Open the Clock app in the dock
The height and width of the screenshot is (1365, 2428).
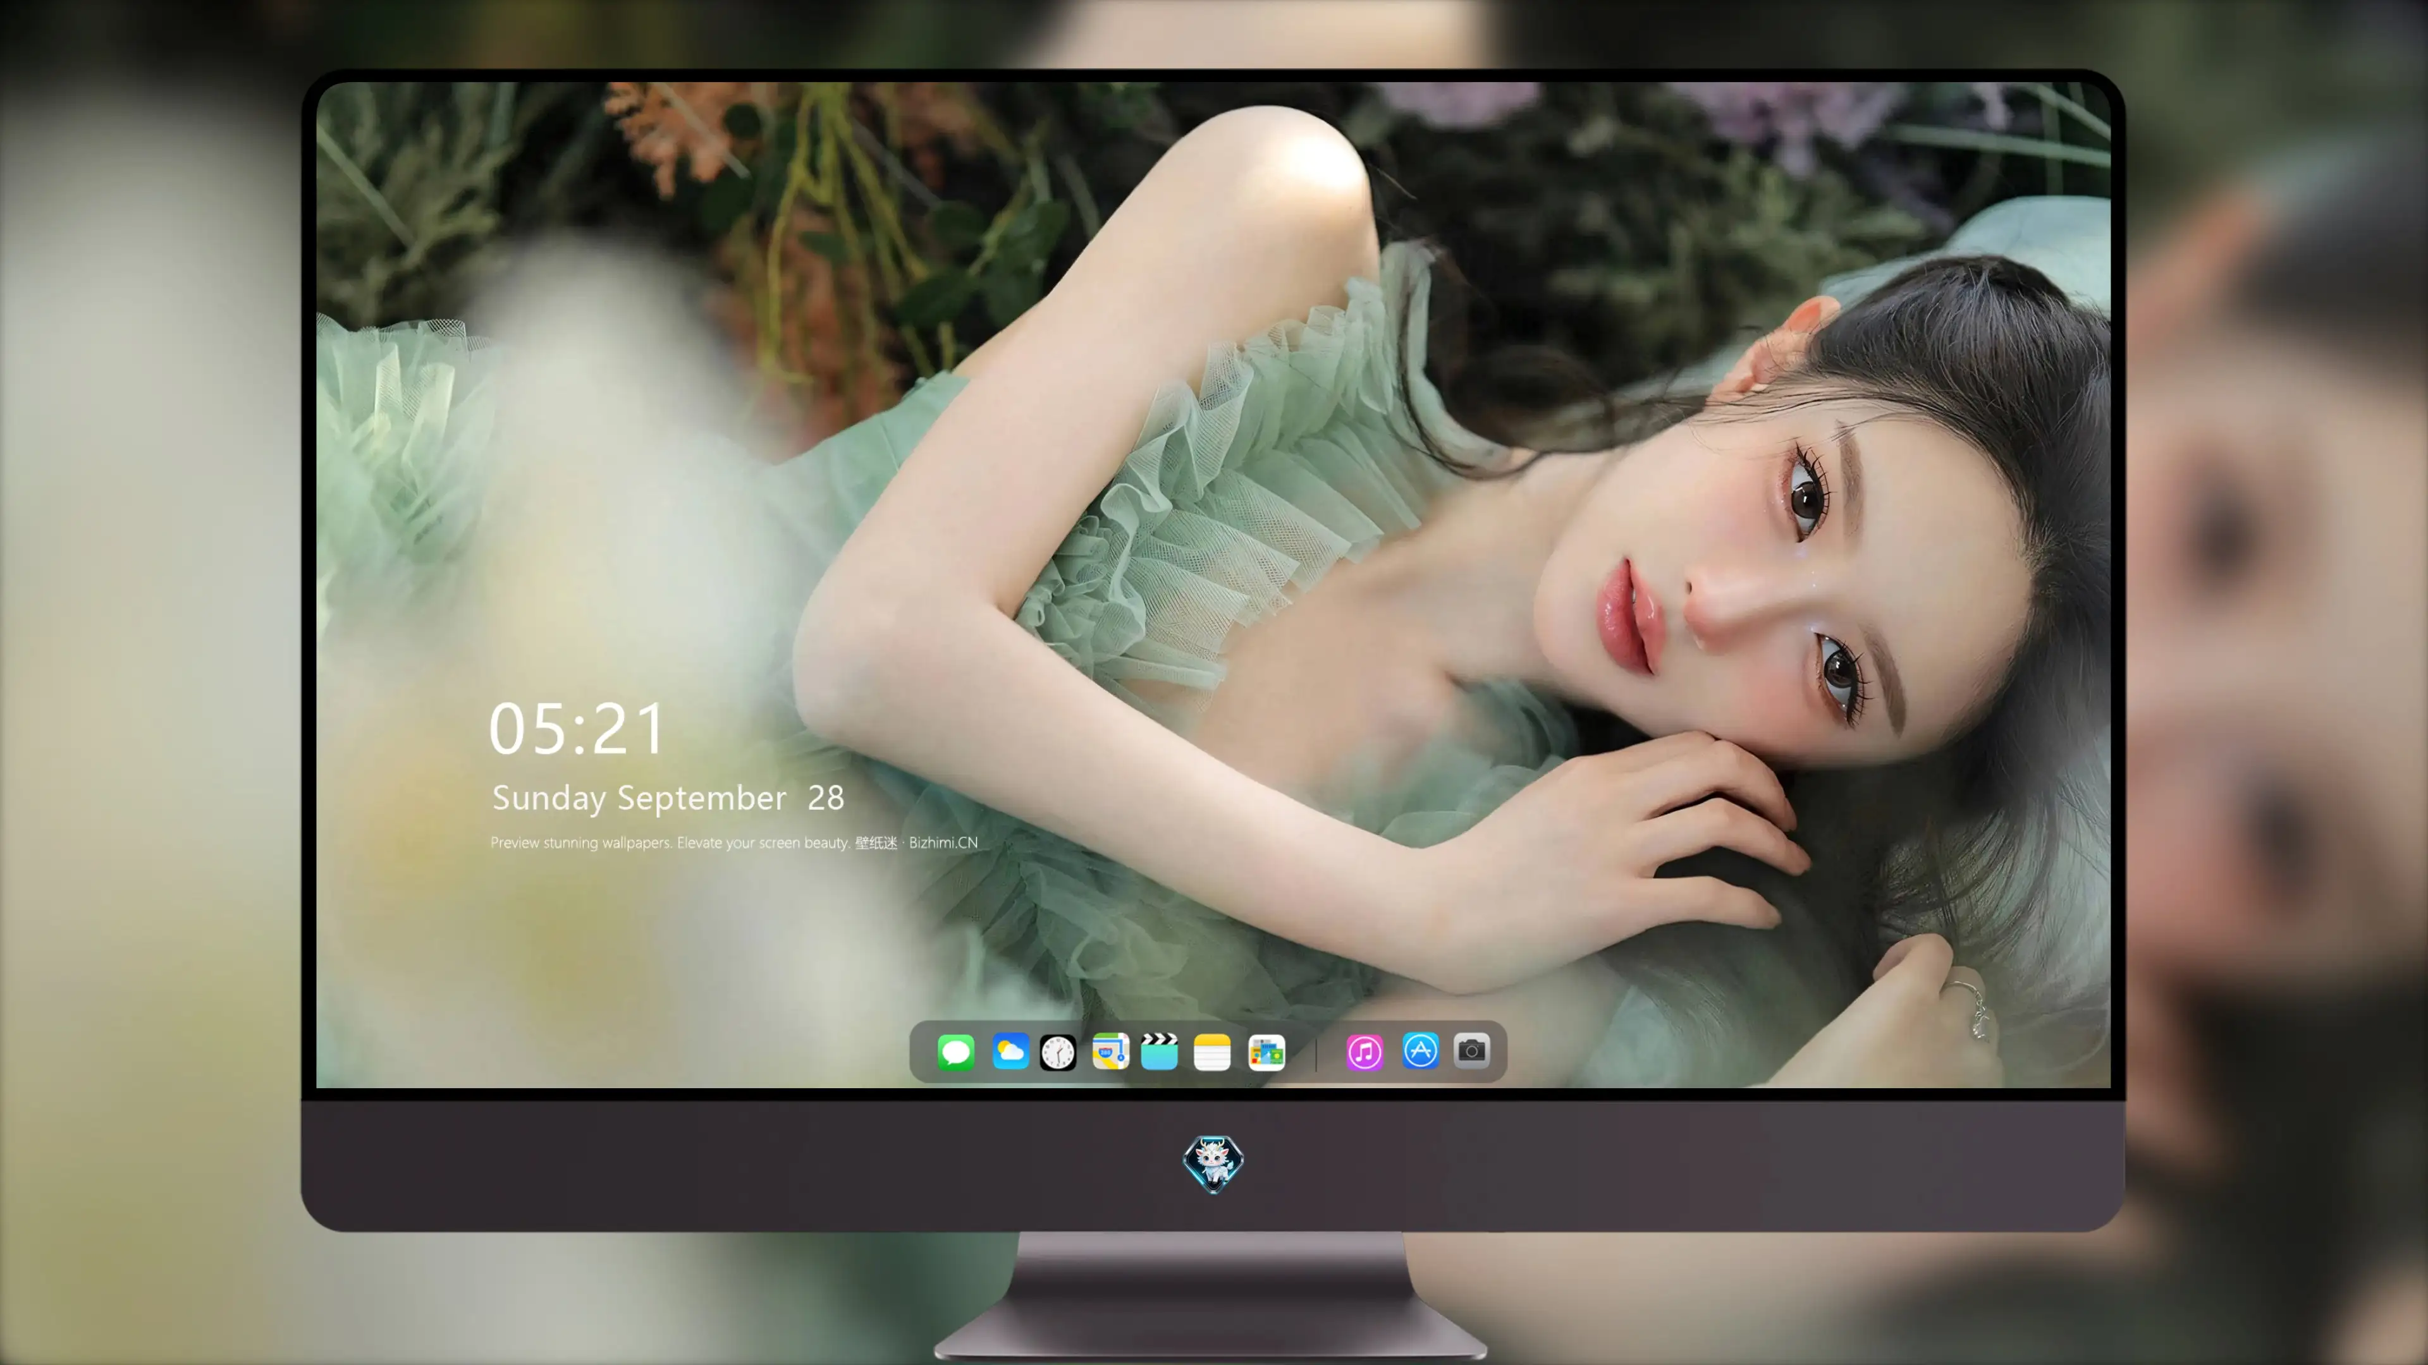[x=1058, y=1052]
